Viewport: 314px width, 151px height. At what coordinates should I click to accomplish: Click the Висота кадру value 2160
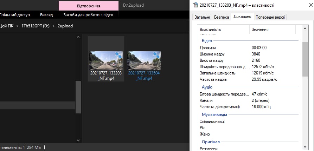(x=256, y=60)
